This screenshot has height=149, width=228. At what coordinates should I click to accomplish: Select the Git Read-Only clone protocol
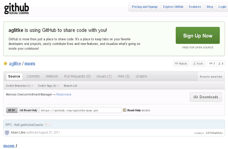28,110
